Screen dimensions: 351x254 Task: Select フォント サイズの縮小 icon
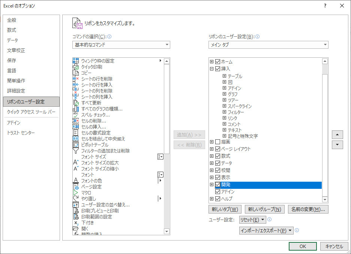pos(76,169)
